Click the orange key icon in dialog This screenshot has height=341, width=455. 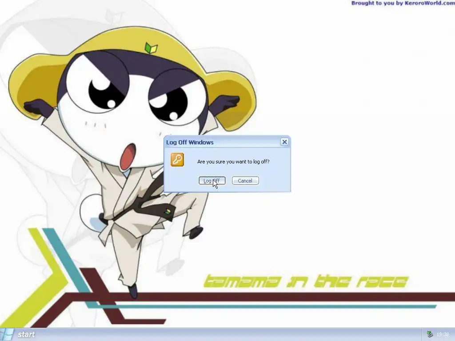(x=177, y=160)
